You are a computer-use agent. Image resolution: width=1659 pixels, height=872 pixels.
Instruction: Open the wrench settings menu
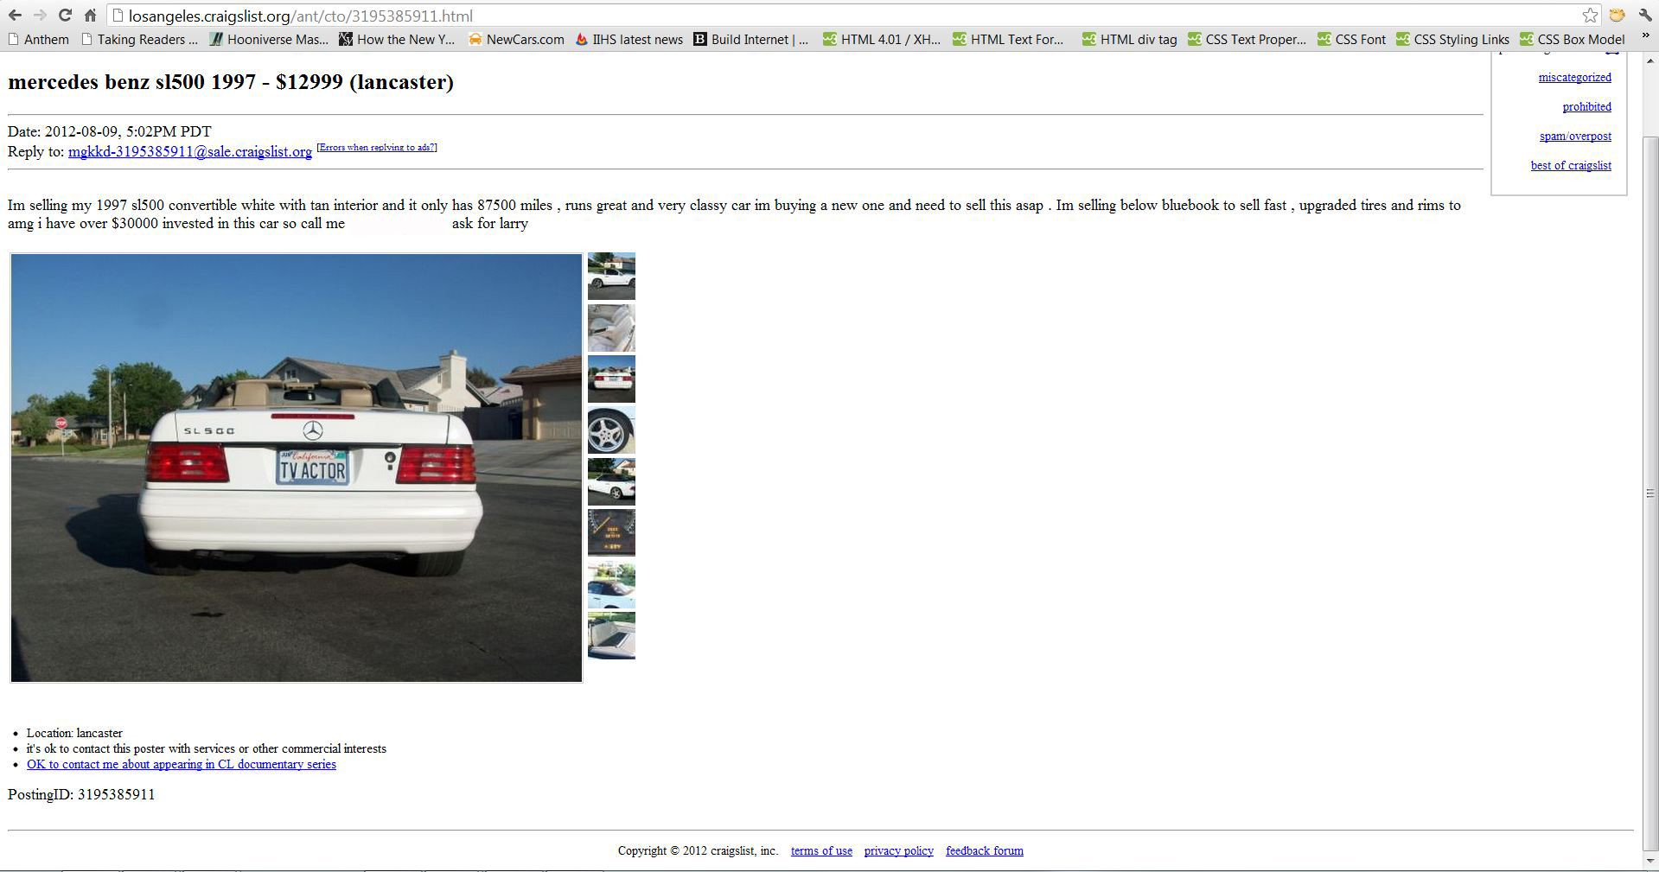click(1644, 16)
